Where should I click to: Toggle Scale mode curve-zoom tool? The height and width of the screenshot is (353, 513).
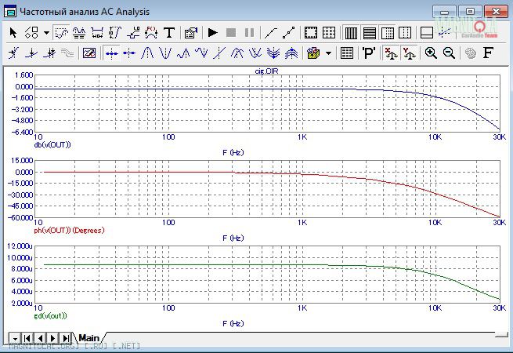tap(61, 33)
